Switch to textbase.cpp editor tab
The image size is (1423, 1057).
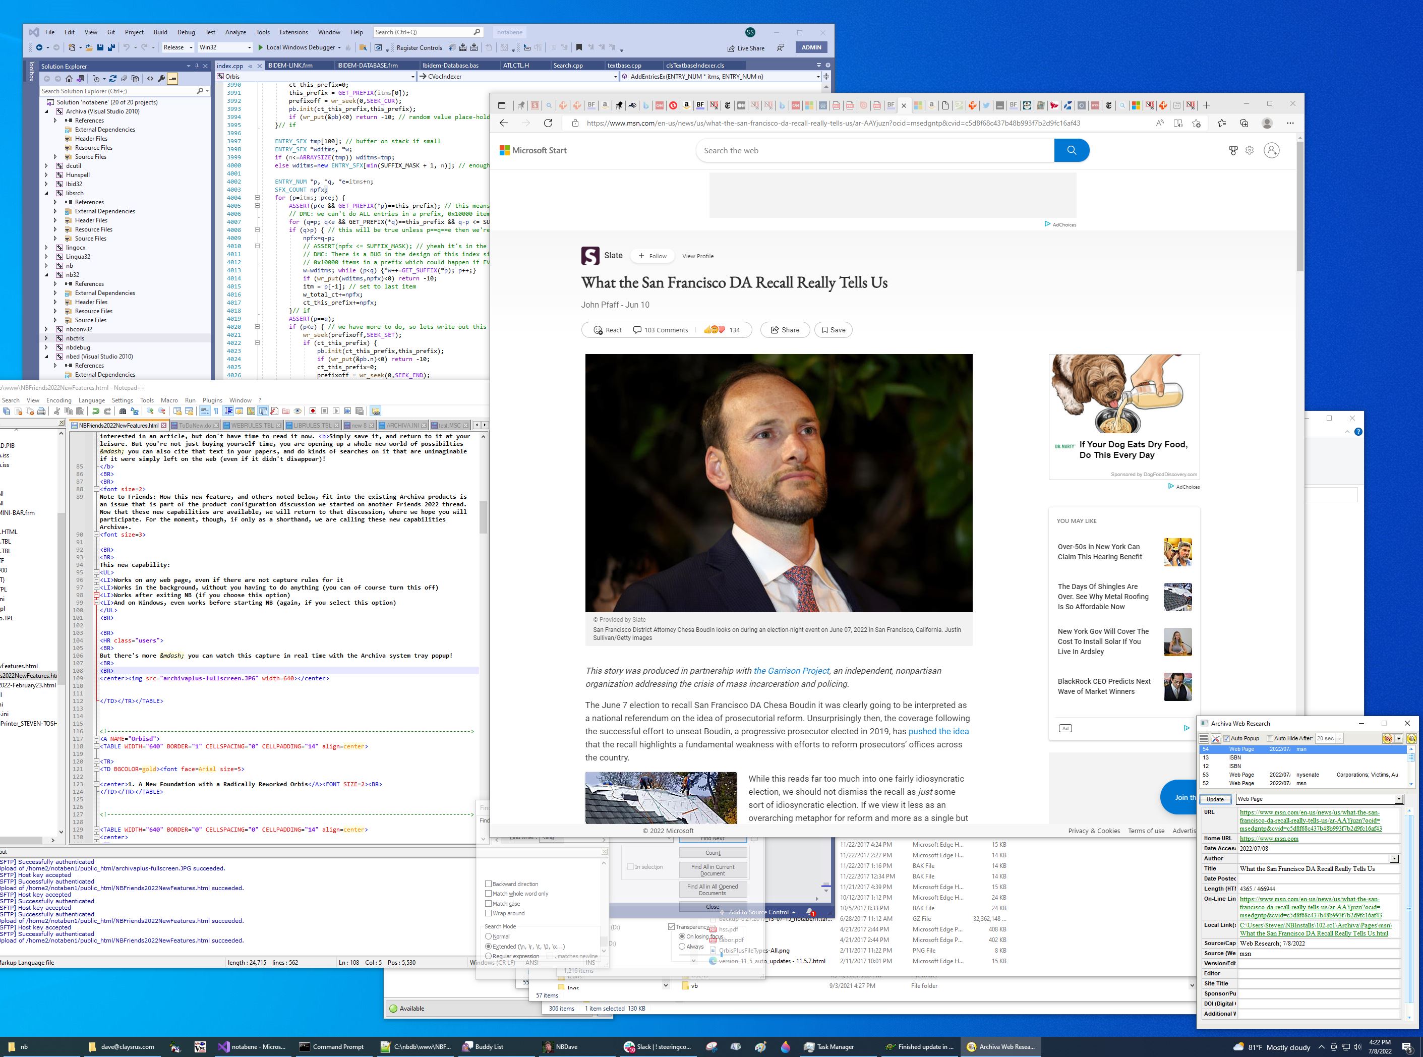pyautogui.click(x=624, y=65)
